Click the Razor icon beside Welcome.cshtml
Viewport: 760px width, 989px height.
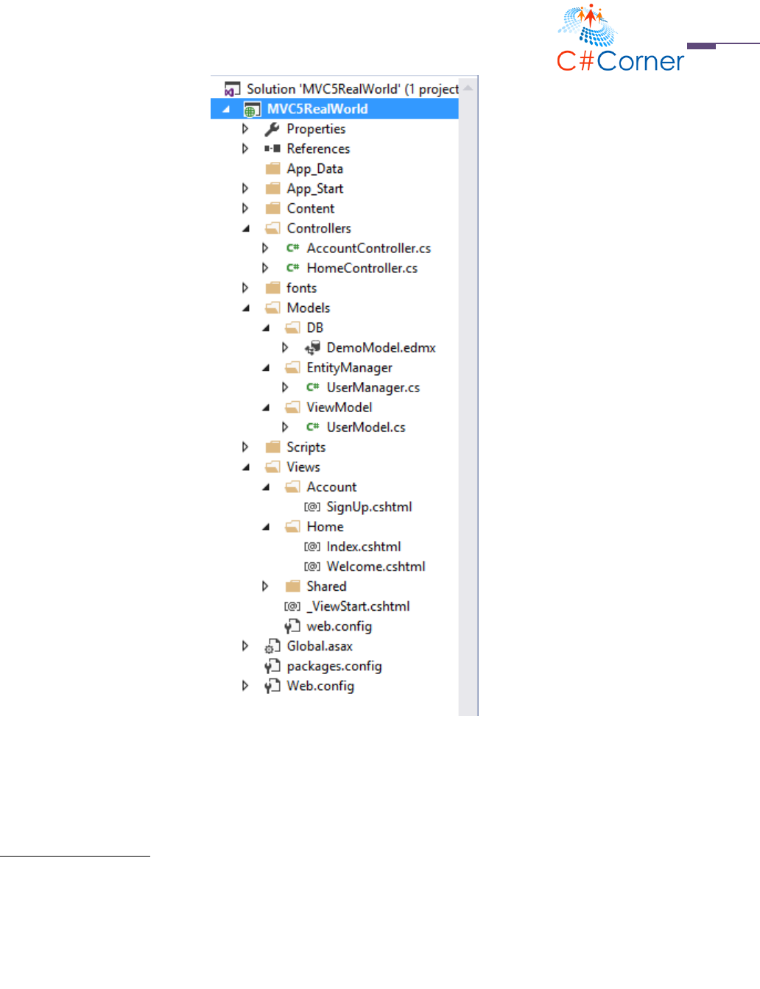click(312, 567)
